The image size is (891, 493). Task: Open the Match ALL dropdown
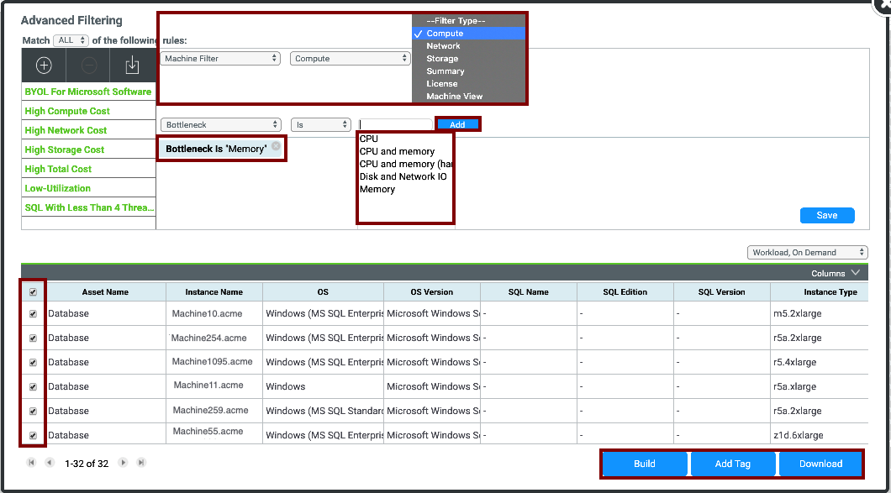pyautogui.click(x=70, y=40)
